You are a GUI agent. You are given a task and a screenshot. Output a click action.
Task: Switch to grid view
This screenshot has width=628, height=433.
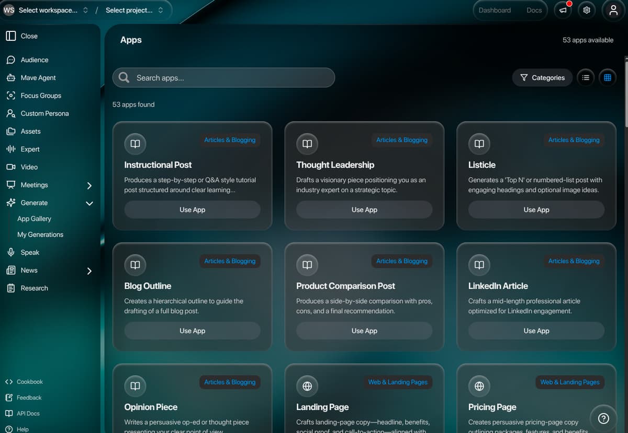(608, 78)
